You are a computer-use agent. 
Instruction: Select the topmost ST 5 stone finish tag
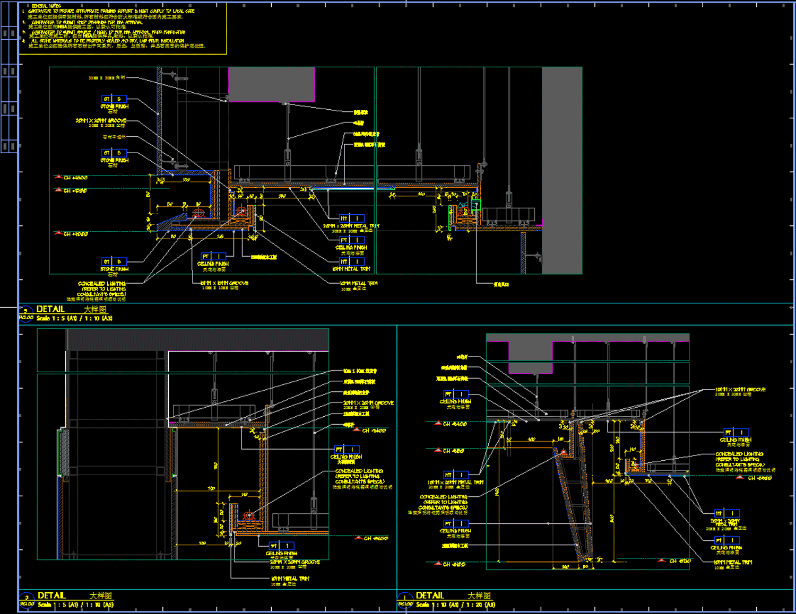click(114, 99)
